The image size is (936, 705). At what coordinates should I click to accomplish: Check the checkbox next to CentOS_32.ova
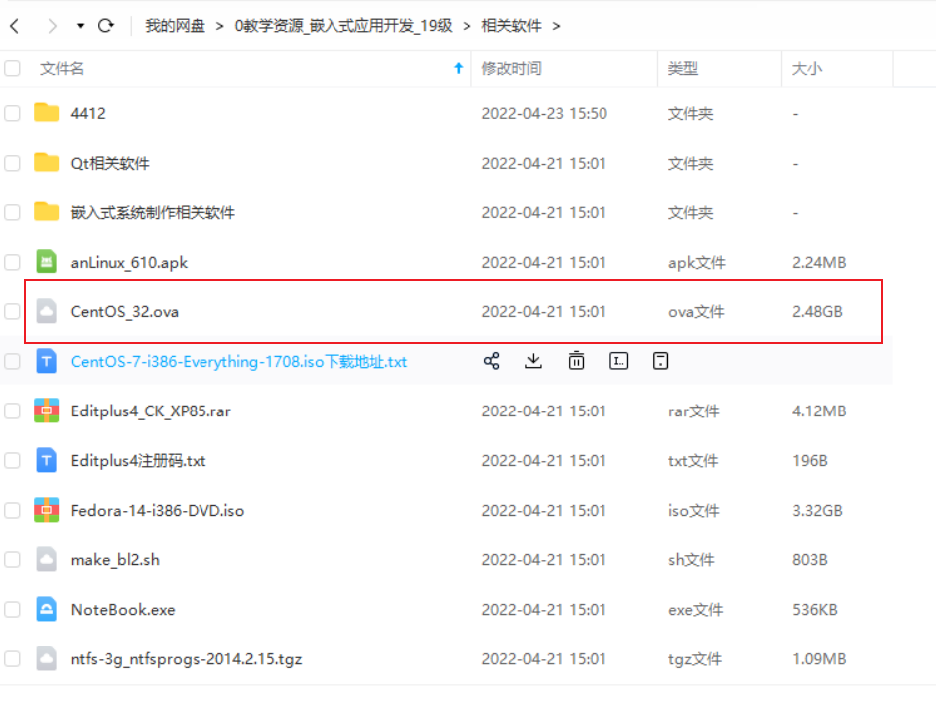[x=12, y=311]
